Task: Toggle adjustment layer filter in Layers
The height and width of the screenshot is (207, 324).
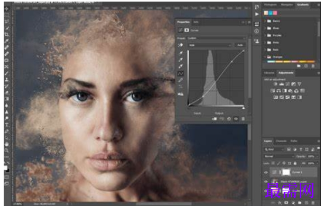Action: point(295,149)
